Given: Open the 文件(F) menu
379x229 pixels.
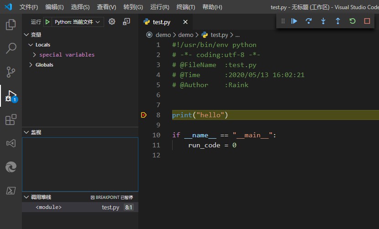Looking at the screenshot, I should point(29,7).
